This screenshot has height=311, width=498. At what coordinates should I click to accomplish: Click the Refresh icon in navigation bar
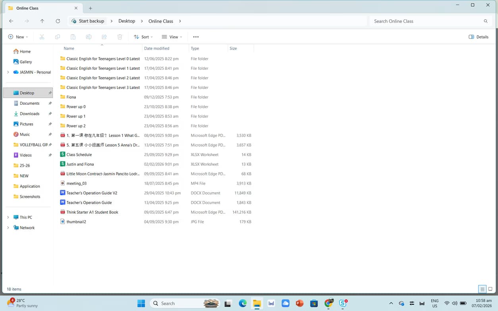click(58, 21)
